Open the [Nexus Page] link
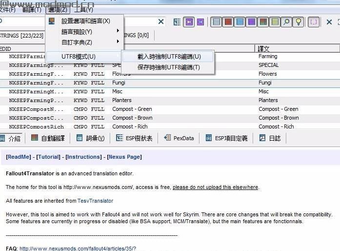Image resolution: width=340 pixels, height=251 pixels. (x=124, y=157)
